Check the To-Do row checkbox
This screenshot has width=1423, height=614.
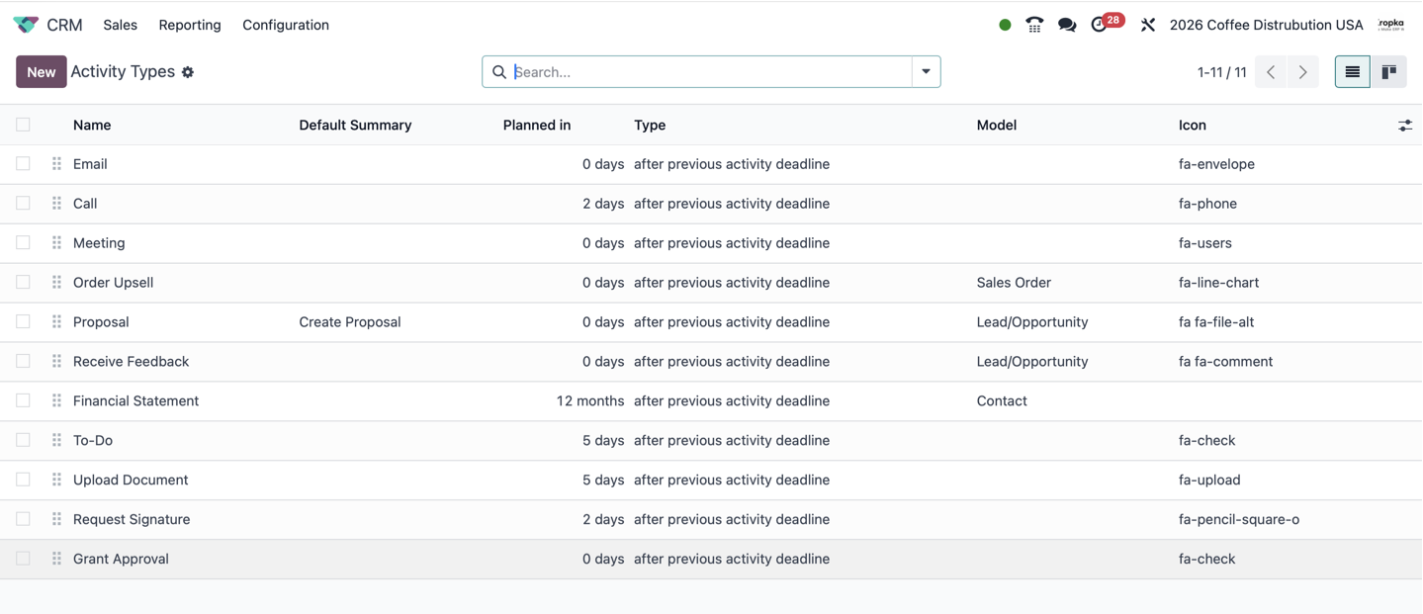point(23,441)
